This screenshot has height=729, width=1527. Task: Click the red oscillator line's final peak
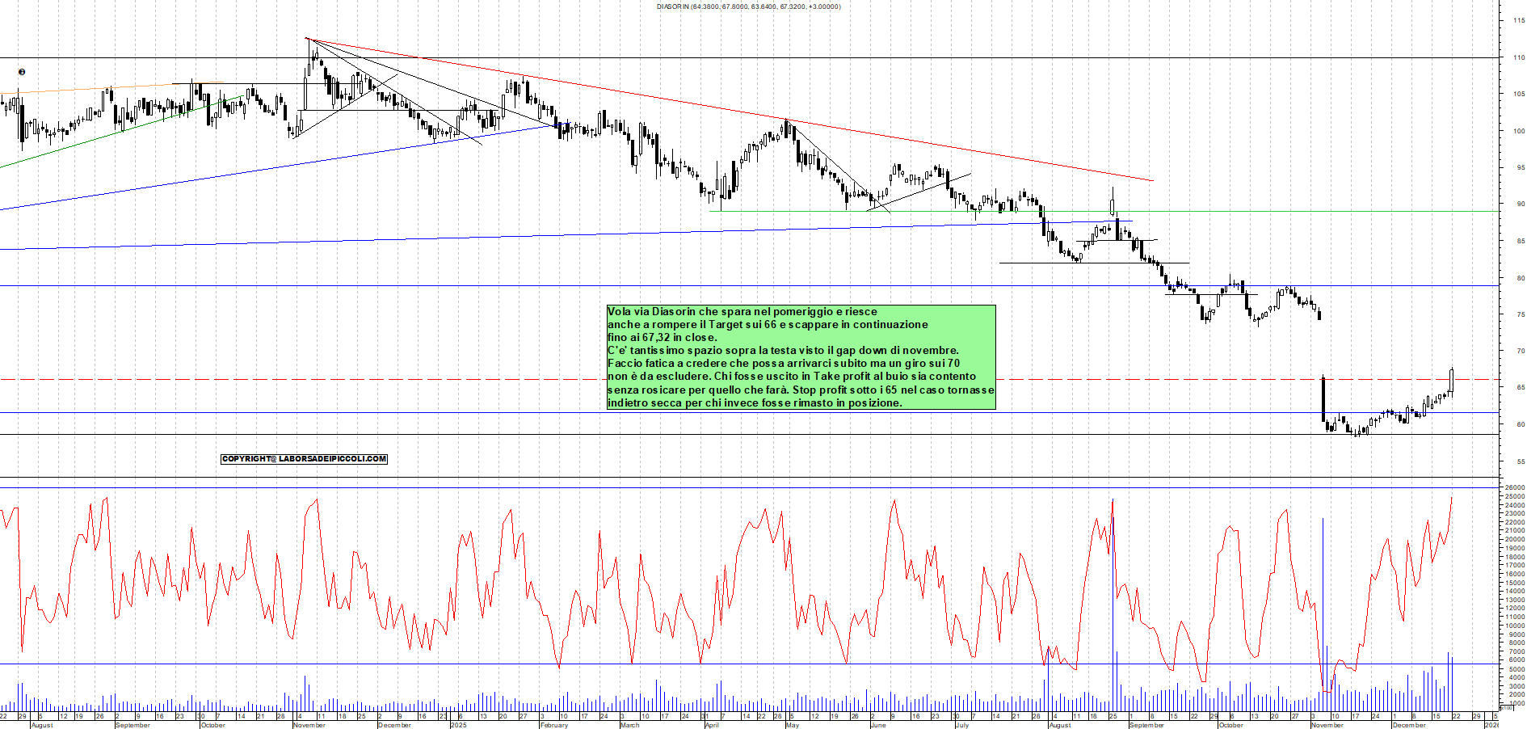[x=1452, y=498]
